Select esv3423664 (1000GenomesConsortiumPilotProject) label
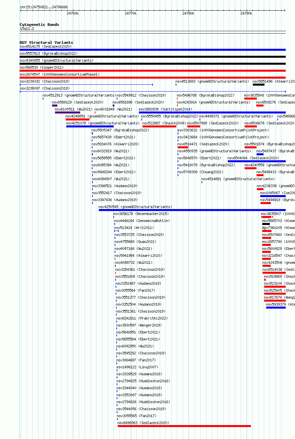Screen dimensions: 295x439 223,137
